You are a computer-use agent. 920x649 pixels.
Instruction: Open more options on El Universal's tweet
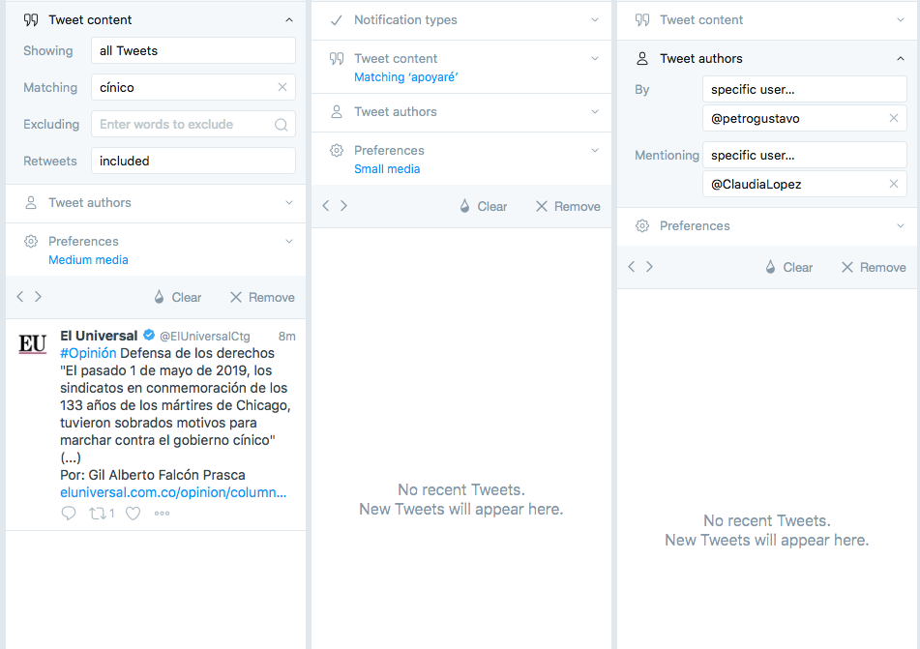click(162, 514)
